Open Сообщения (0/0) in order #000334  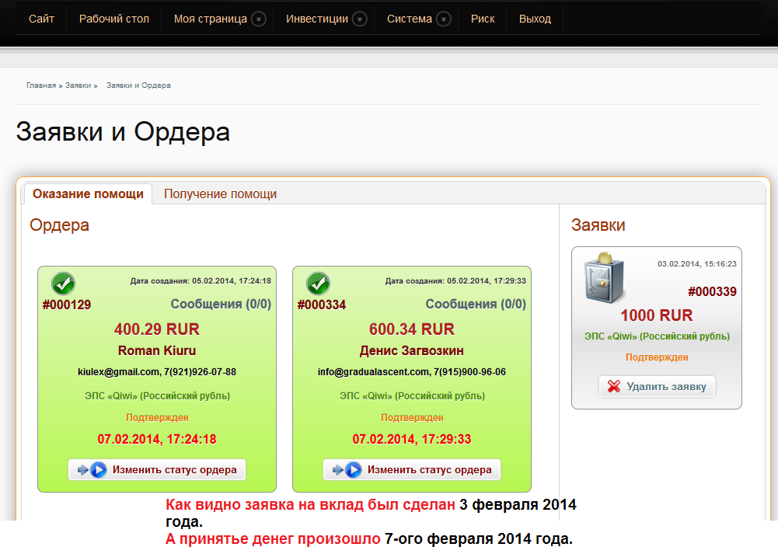pos(476,305)
